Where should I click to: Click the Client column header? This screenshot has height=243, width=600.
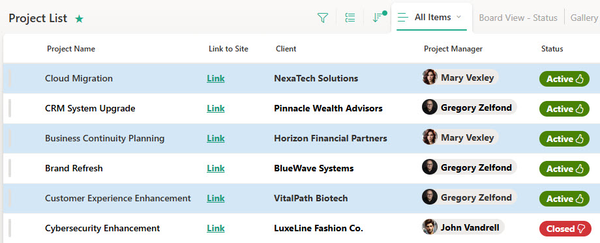point(286,49)
